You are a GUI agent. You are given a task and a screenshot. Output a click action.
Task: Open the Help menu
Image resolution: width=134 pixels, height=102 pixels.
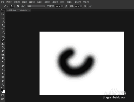pos(86,2)
